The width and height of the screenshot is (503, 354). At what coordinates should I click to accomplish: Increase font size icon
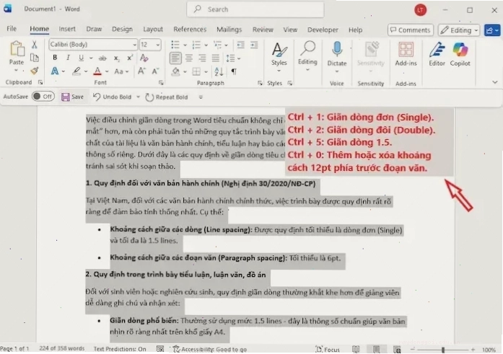pos(141,71)
